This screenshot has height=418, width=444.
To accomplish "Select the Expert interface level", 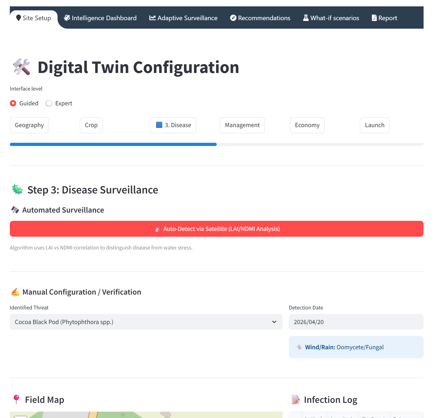I will (x=59, y=103).
